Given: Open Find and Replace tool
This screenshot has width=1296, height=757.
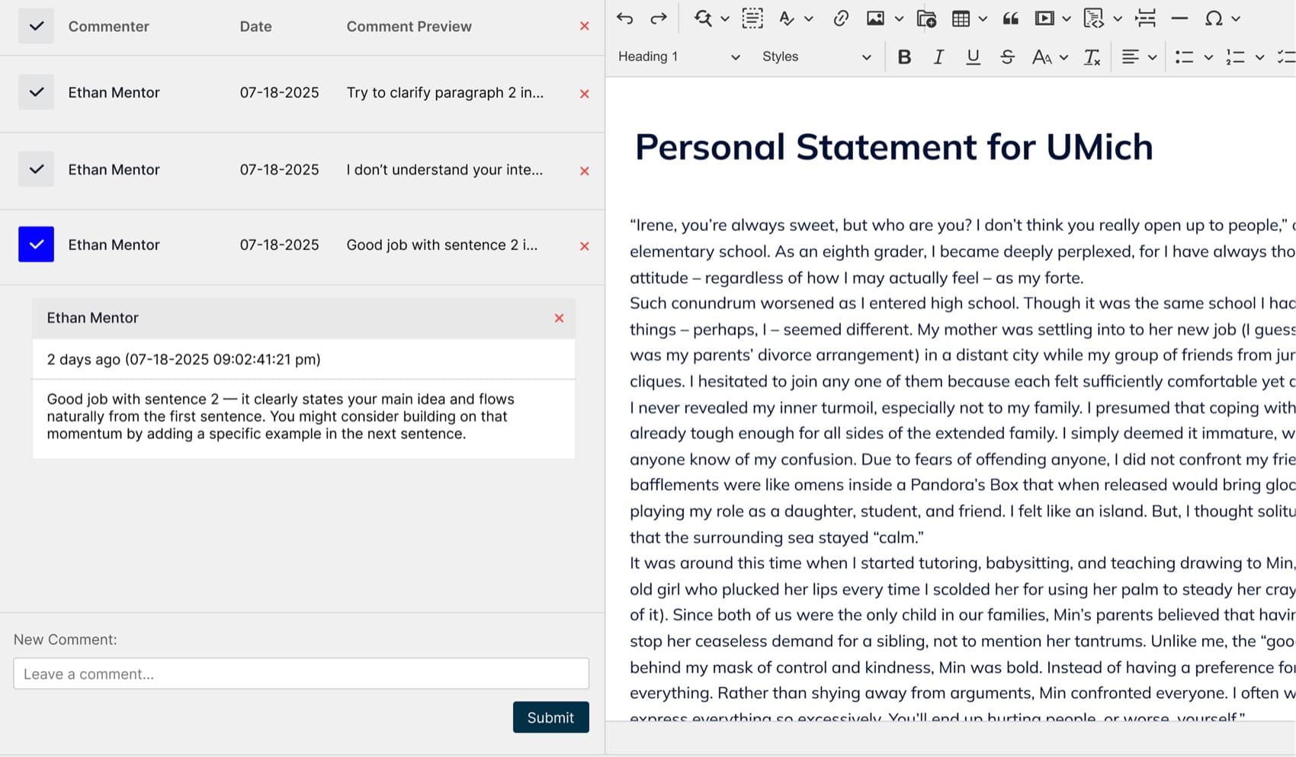Looking at the screenshot, I should (x=703, y=18).
